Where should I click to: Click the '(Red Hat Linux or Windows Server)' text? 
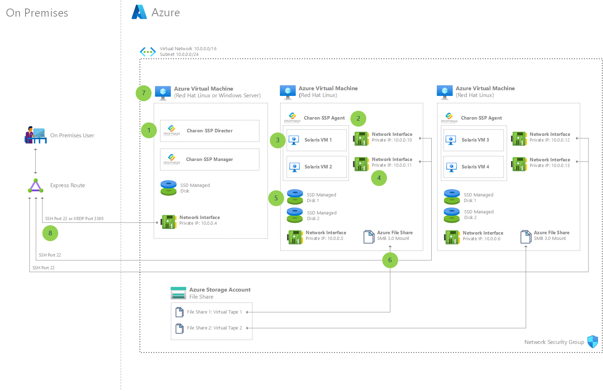point(217,96)
